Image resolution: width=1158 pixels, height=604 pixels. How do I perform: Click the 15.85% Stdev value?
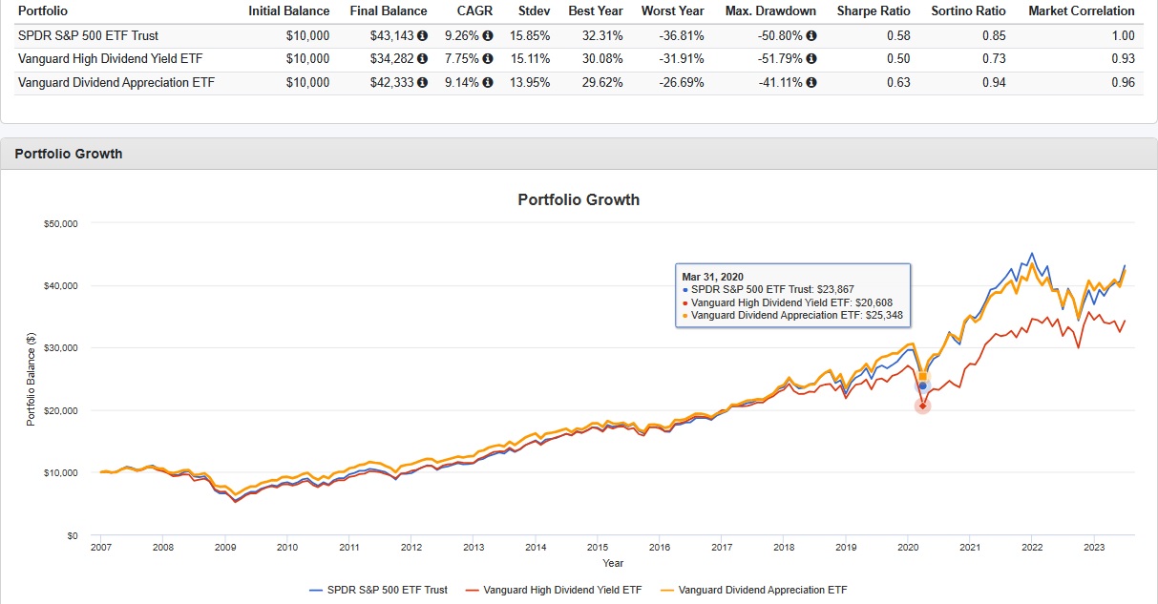[530, 36]
